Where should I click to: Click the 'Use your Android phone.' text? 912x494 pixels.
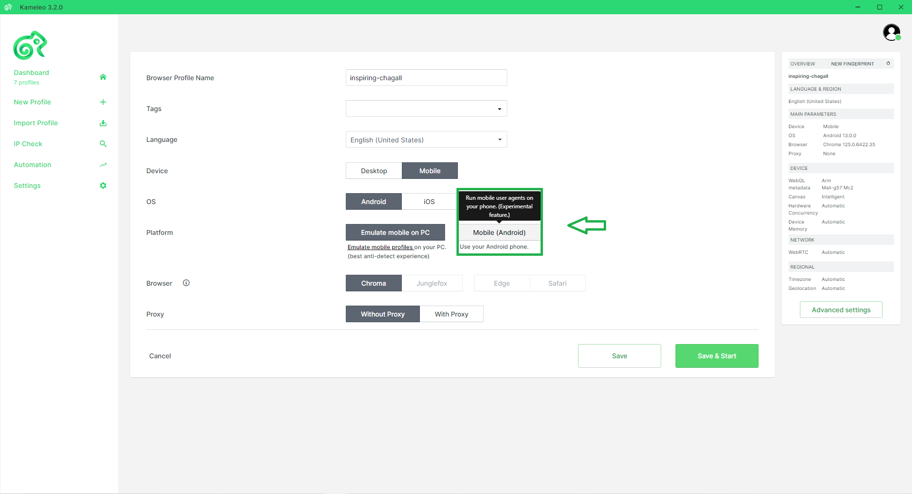coord(494,247)
